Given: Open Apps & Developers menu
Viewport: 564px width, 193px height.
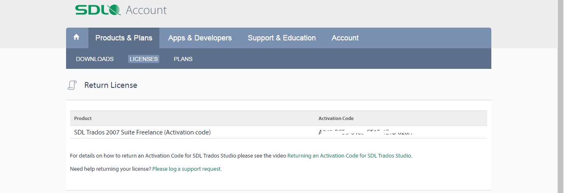Looking at the screenshot, I should [200, 38].
